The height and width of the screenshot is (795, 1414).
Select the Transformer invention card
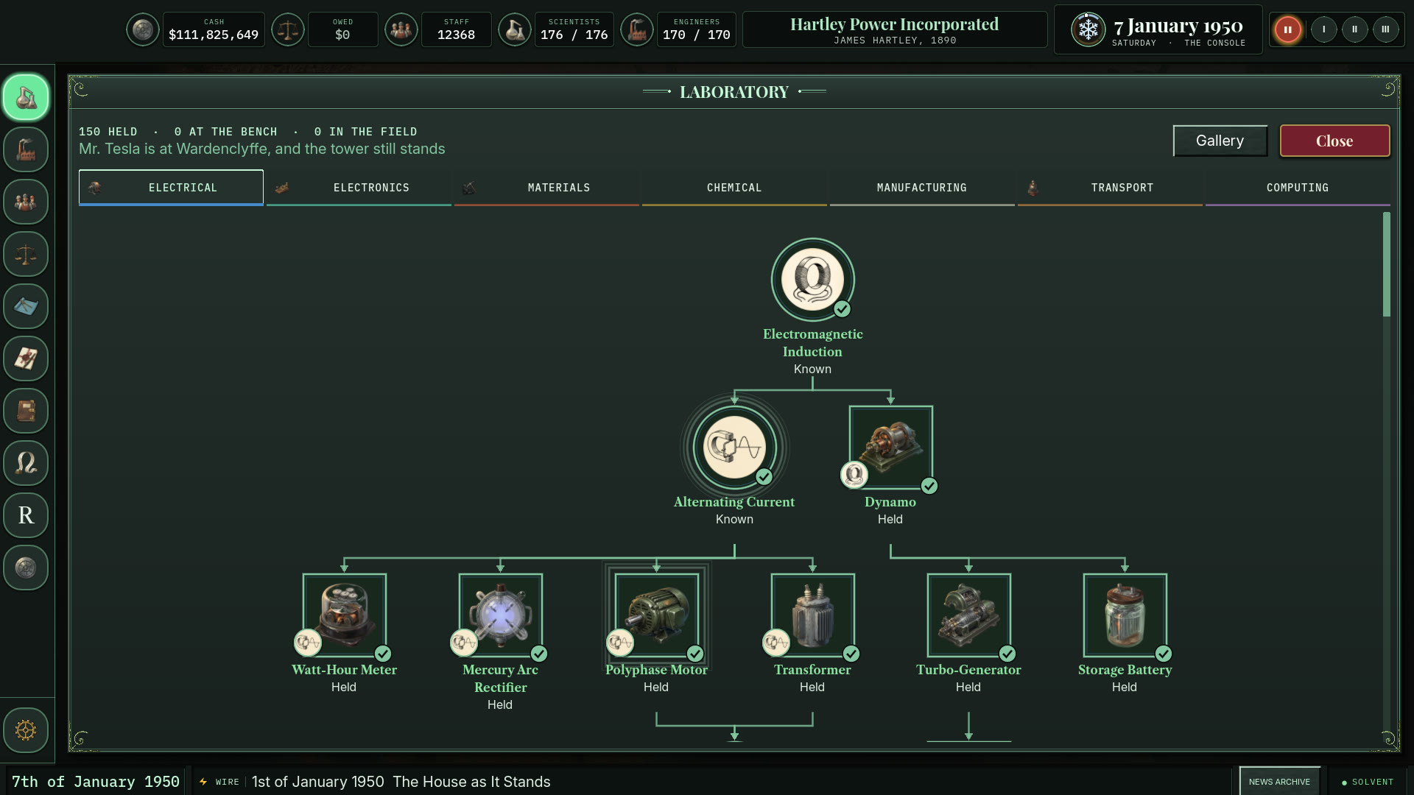[x=812, y=615]
